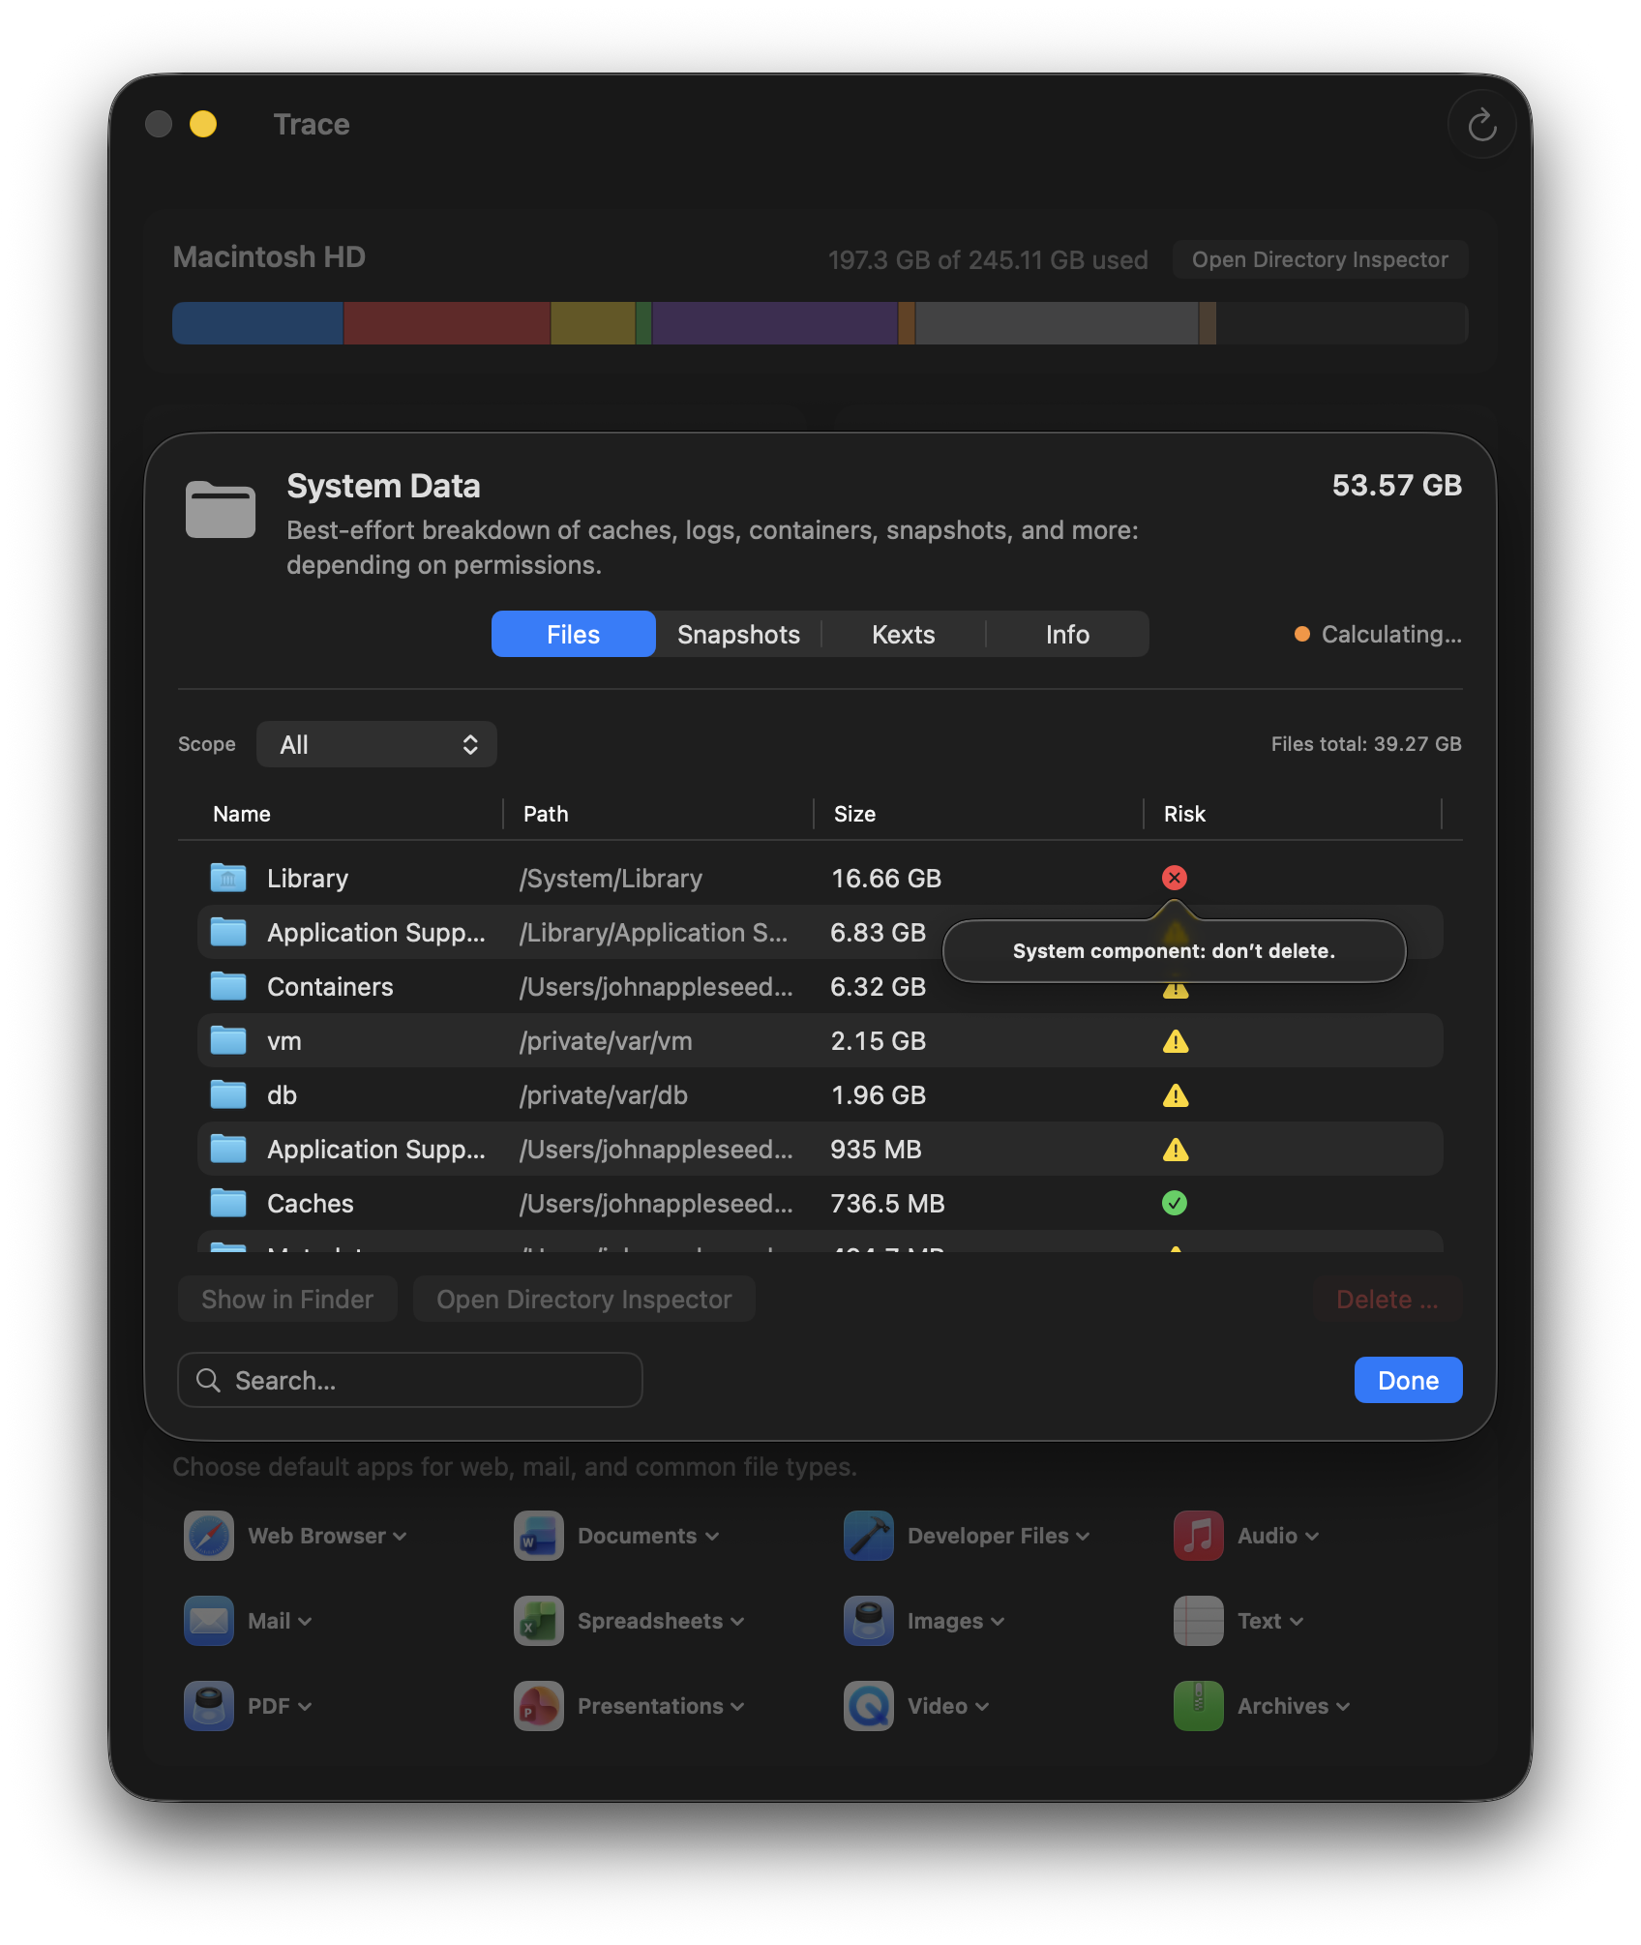1641x1945 pixels.
Task: Click the System Data folder icon
Action: (x=219, y=510)
